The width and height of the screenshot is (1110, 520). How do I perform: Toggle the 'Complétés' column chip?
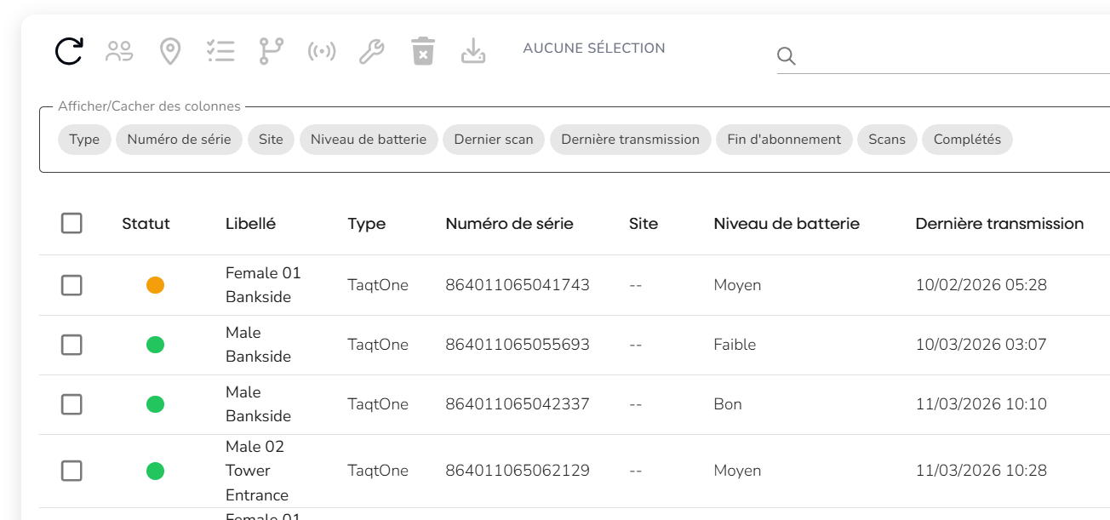[x=967, y=139]
